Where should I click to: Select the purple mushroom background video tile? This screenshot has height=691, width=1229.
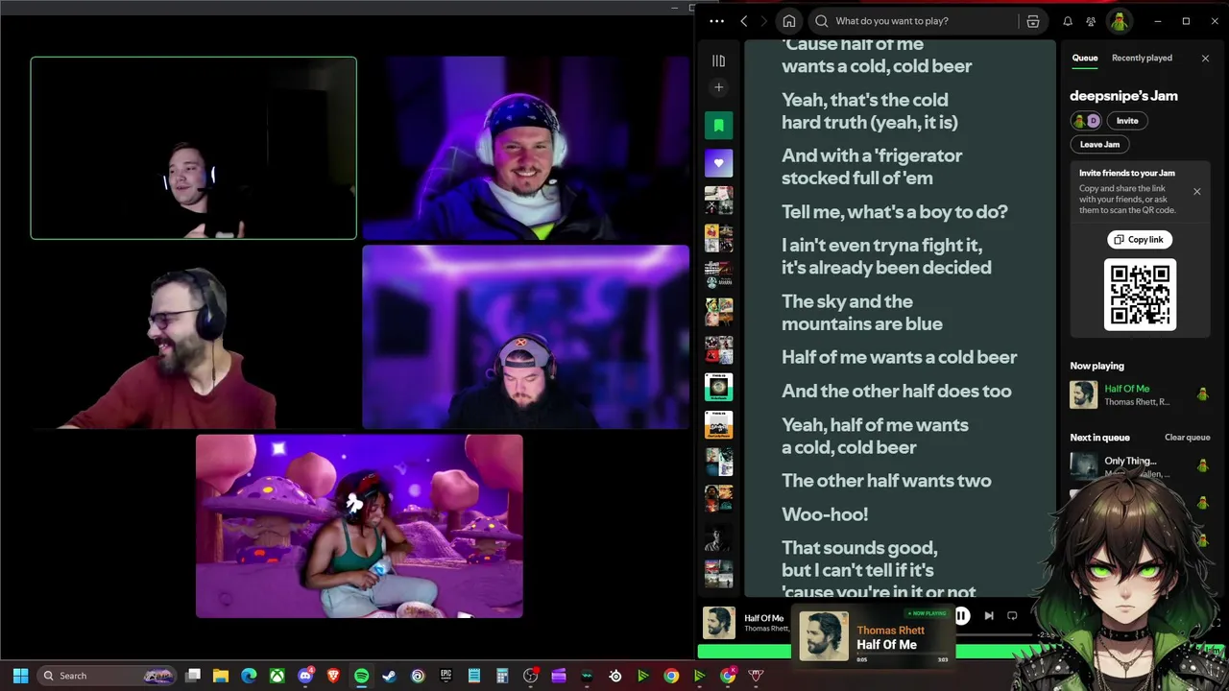pyautogui.click(x=359, y=526)
